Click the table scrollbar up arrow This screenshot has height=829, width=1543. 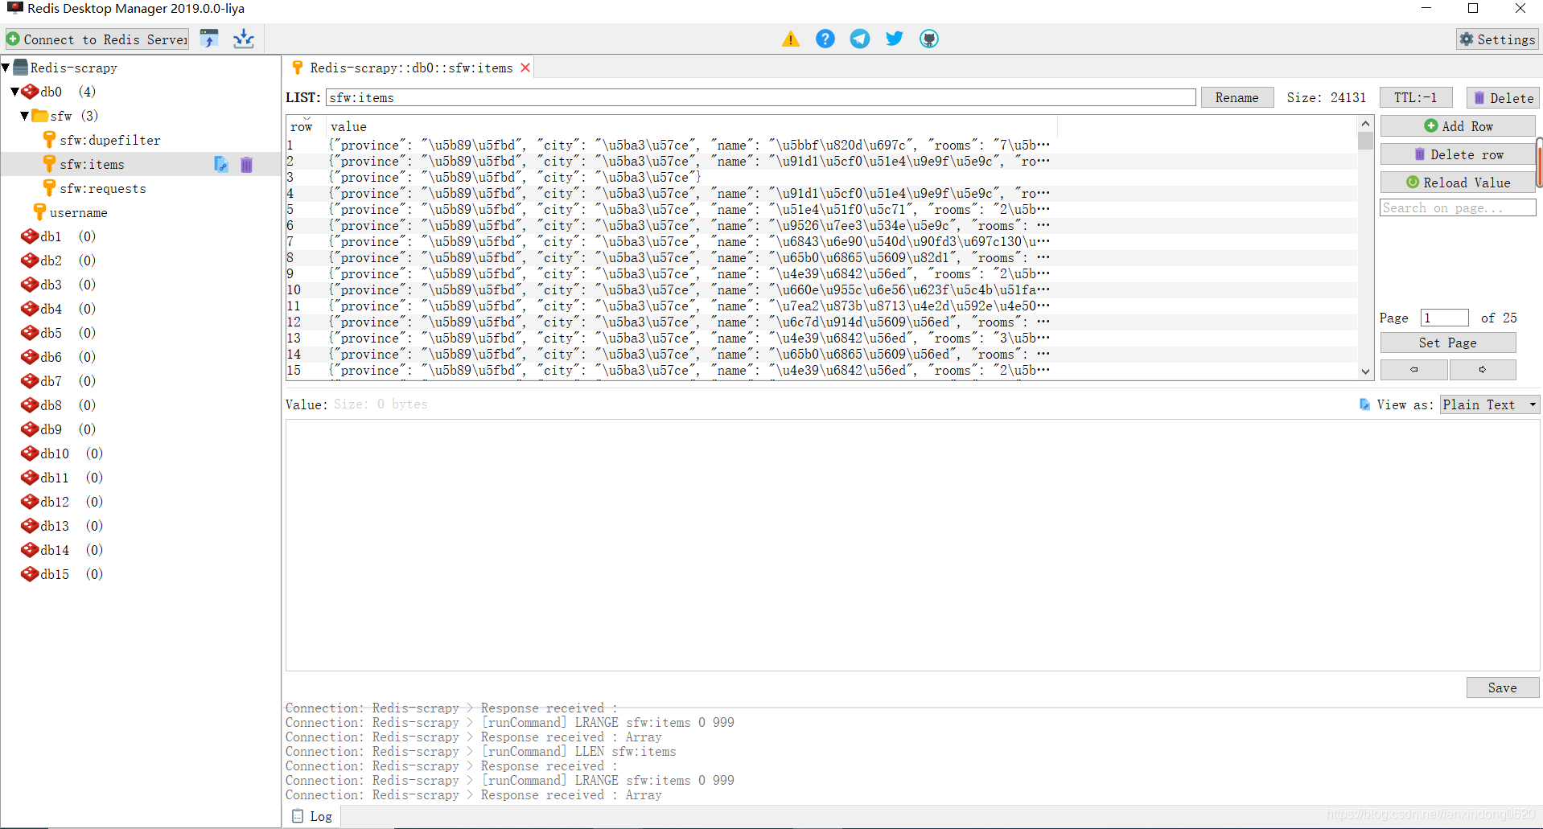point(1365,123)
